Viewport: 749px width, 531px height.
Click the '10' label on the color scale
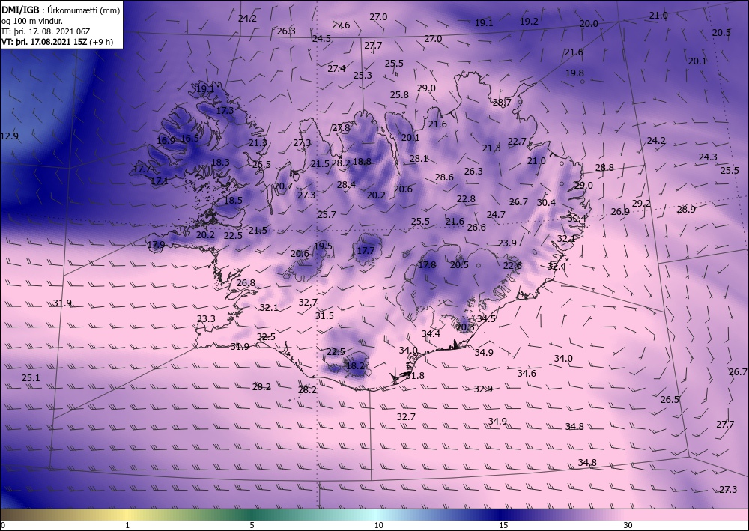[x=378, y=525]
